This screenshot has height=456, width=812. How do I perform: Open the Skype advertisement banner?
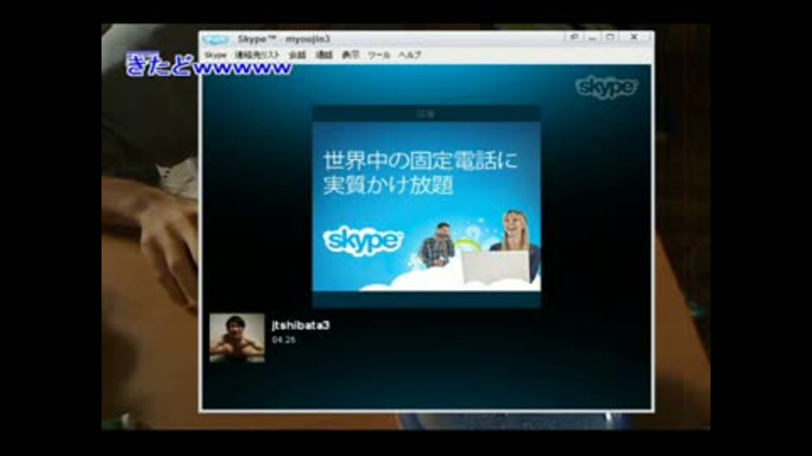click(x=426, y=206)
